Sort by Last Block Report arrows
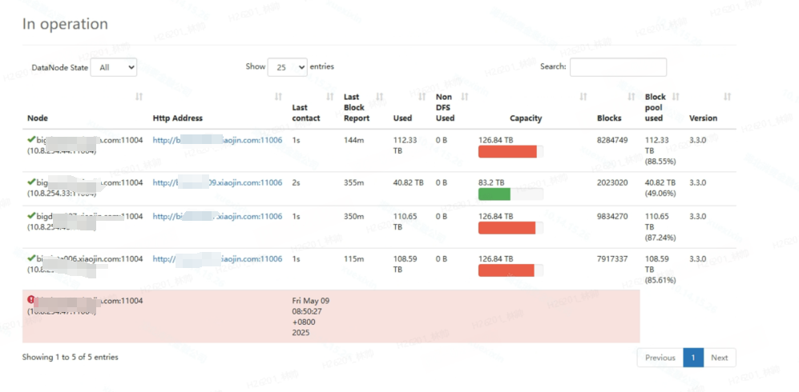 pyautogui.click(x=379, y=97)
